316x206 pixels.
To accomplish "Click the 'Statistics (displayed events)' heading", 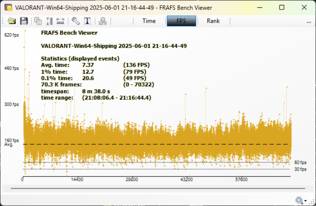I will 80,59.
